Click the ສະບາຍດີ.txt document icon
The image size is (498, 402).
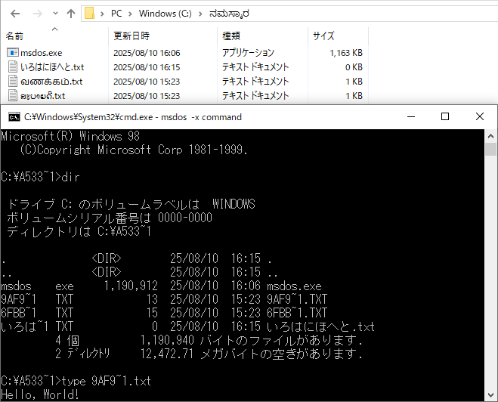point(13,95)
